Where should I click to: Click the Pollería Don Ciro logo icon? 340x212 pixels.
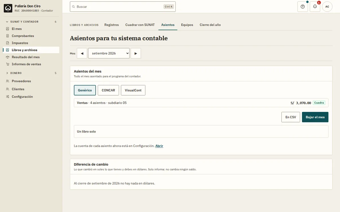(x=8, y=8)
